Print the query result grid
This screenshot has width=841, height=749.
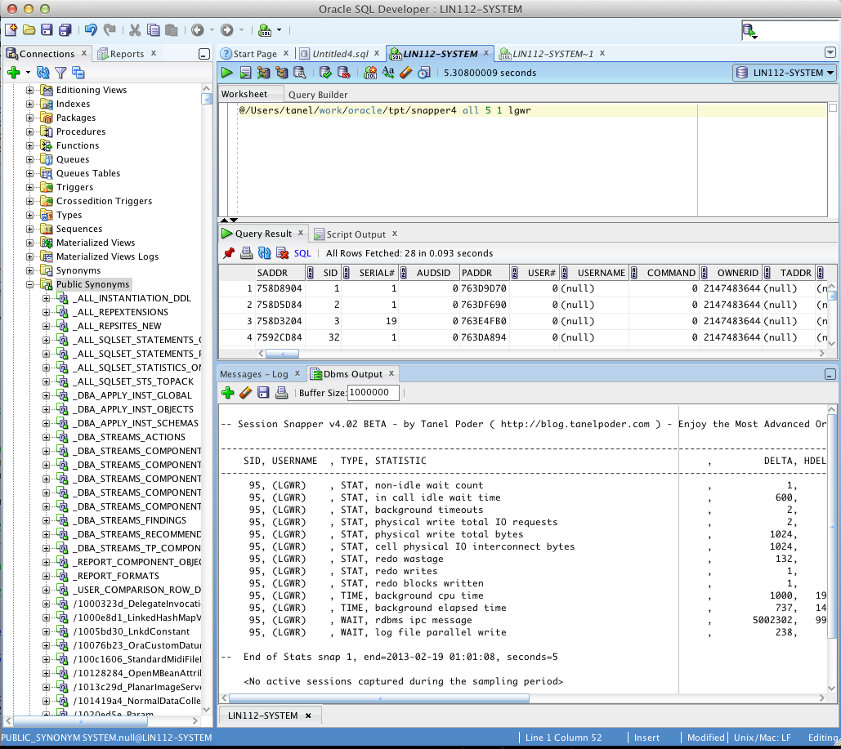[246, 253]
